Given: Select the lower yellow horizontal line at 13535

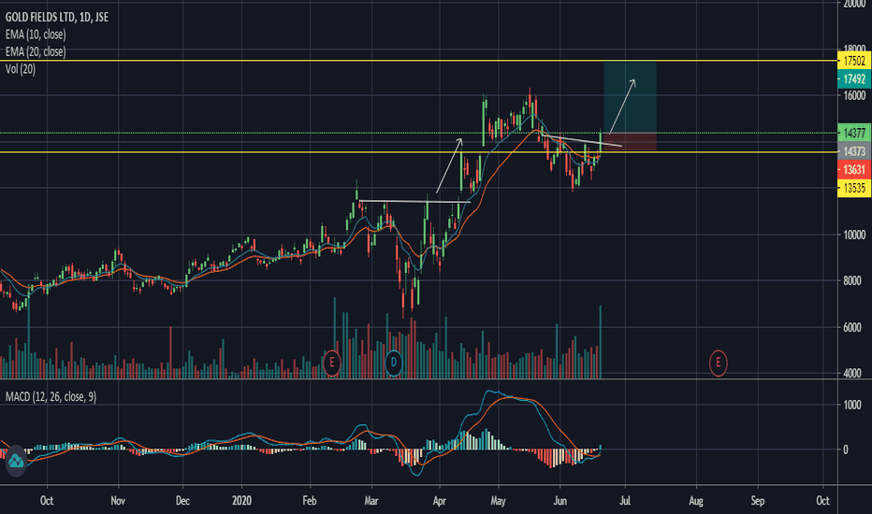Looking at the screenshot, I should click(x=418, y=151).
